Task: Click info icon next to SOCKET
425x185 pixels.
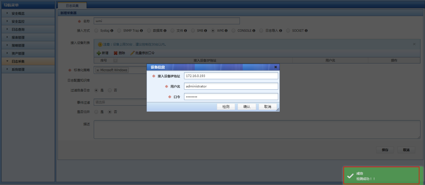Action: tap(306, 31)
